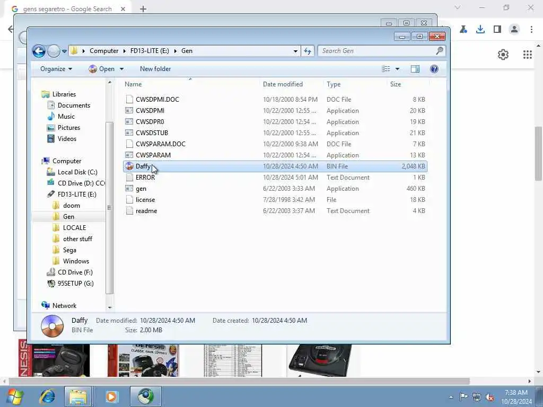Launch Internet Explorer from taskbar
This screenshot has height=407, width=543.
coord(47,396)
